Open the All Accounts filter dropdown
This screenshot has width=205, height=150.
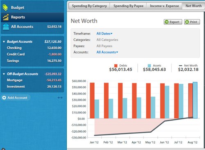click(107, 52)
